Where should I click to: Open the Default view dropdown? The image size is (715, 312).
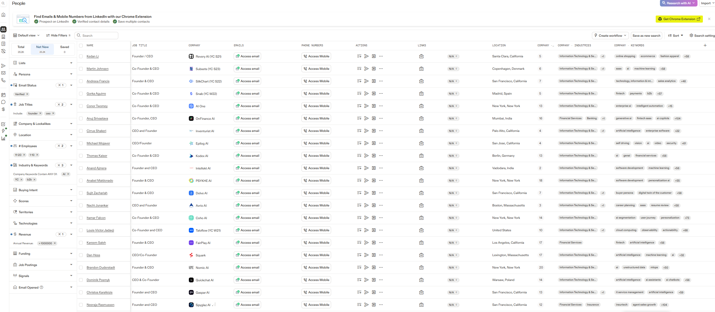pos(27,35)
